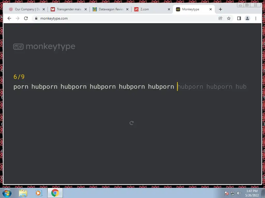Click the Monkeytype keyboard logo icon
The image size is (265, 198).
pos(18,47)
